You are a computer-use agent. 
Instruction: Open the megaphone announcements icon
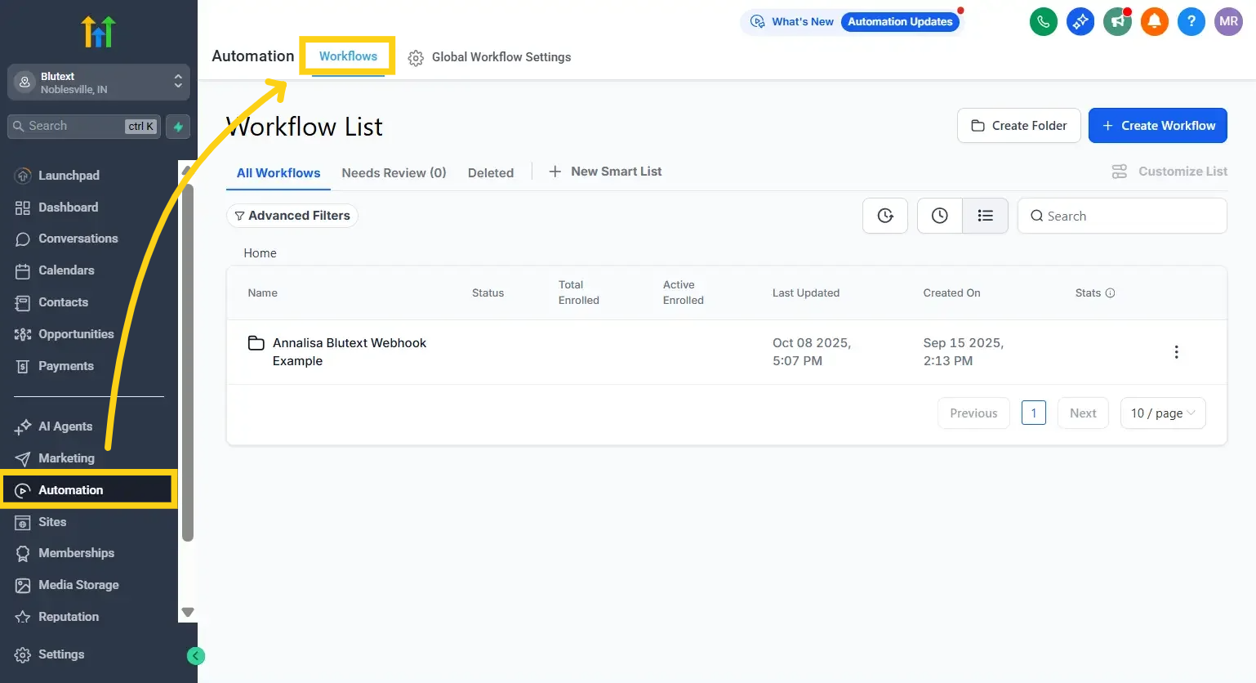1116,22
